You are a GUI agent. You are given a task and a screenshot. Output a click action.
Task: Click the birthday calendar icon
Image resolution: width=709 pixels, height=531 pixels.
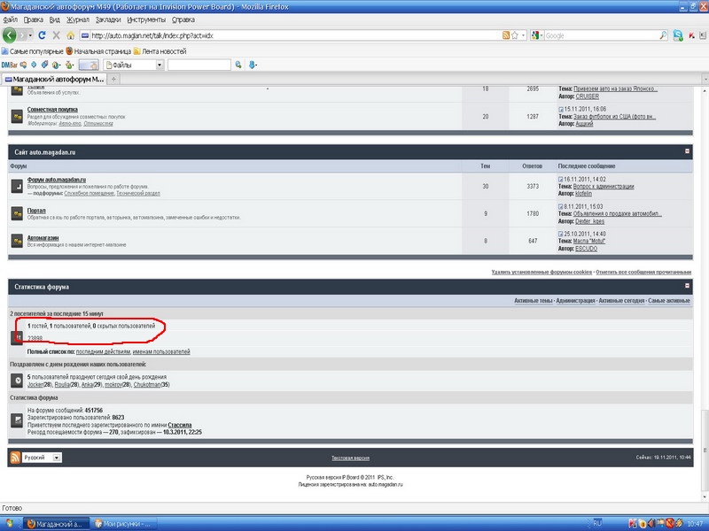pos(17,381)
